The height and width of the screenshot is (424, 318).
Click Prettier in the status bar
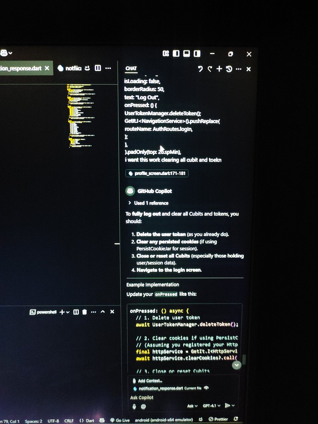pyautogui.click(x=218, y=419)
